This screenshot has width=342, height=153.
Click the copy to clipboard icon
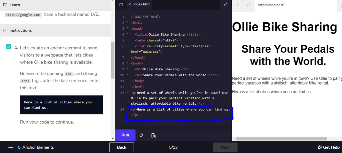click(153, 135)
